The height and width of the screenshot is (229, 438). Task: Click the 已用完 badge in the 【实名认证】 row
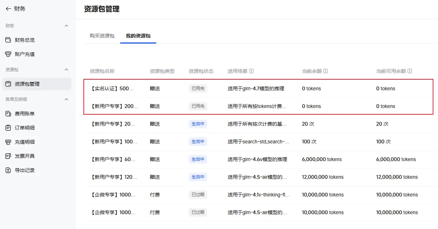[198, 88]
